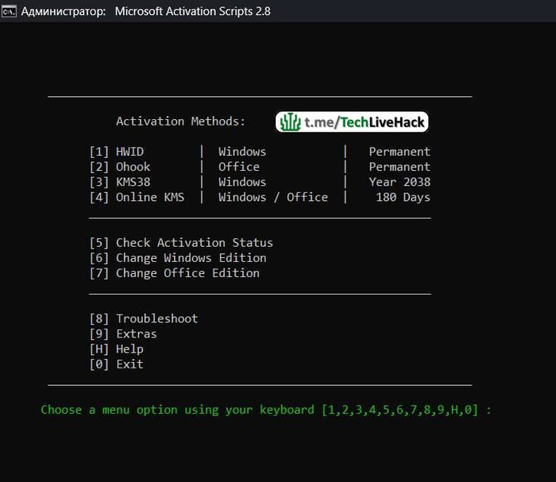
Task: Click the Windows text in the HWID row
Action: pyautogui.click(x=242, y=152)
